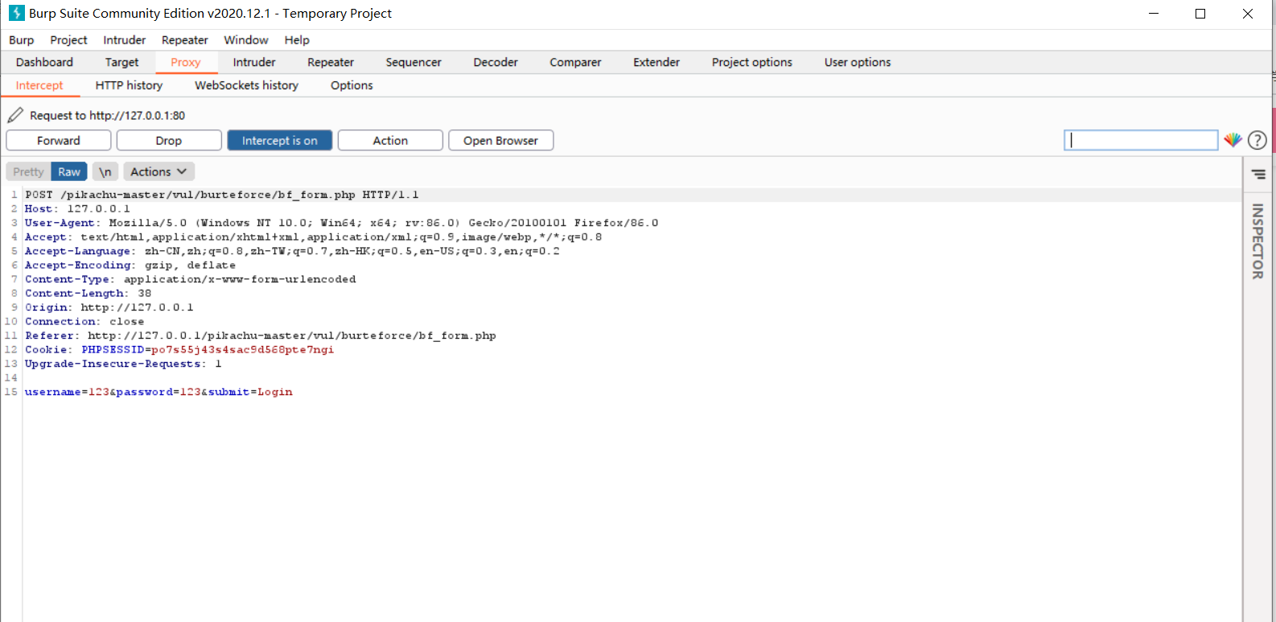The image size is (1276, 622).
Task: Expand the INSPECTOR side panel
Action: (x=1257, y=241)
